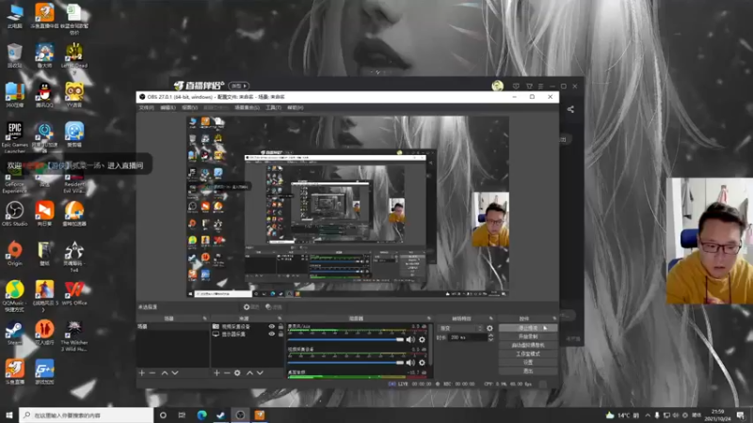Open the scene transition type dropdown
This screenshot has width=753, height=423.
(460, 328)
